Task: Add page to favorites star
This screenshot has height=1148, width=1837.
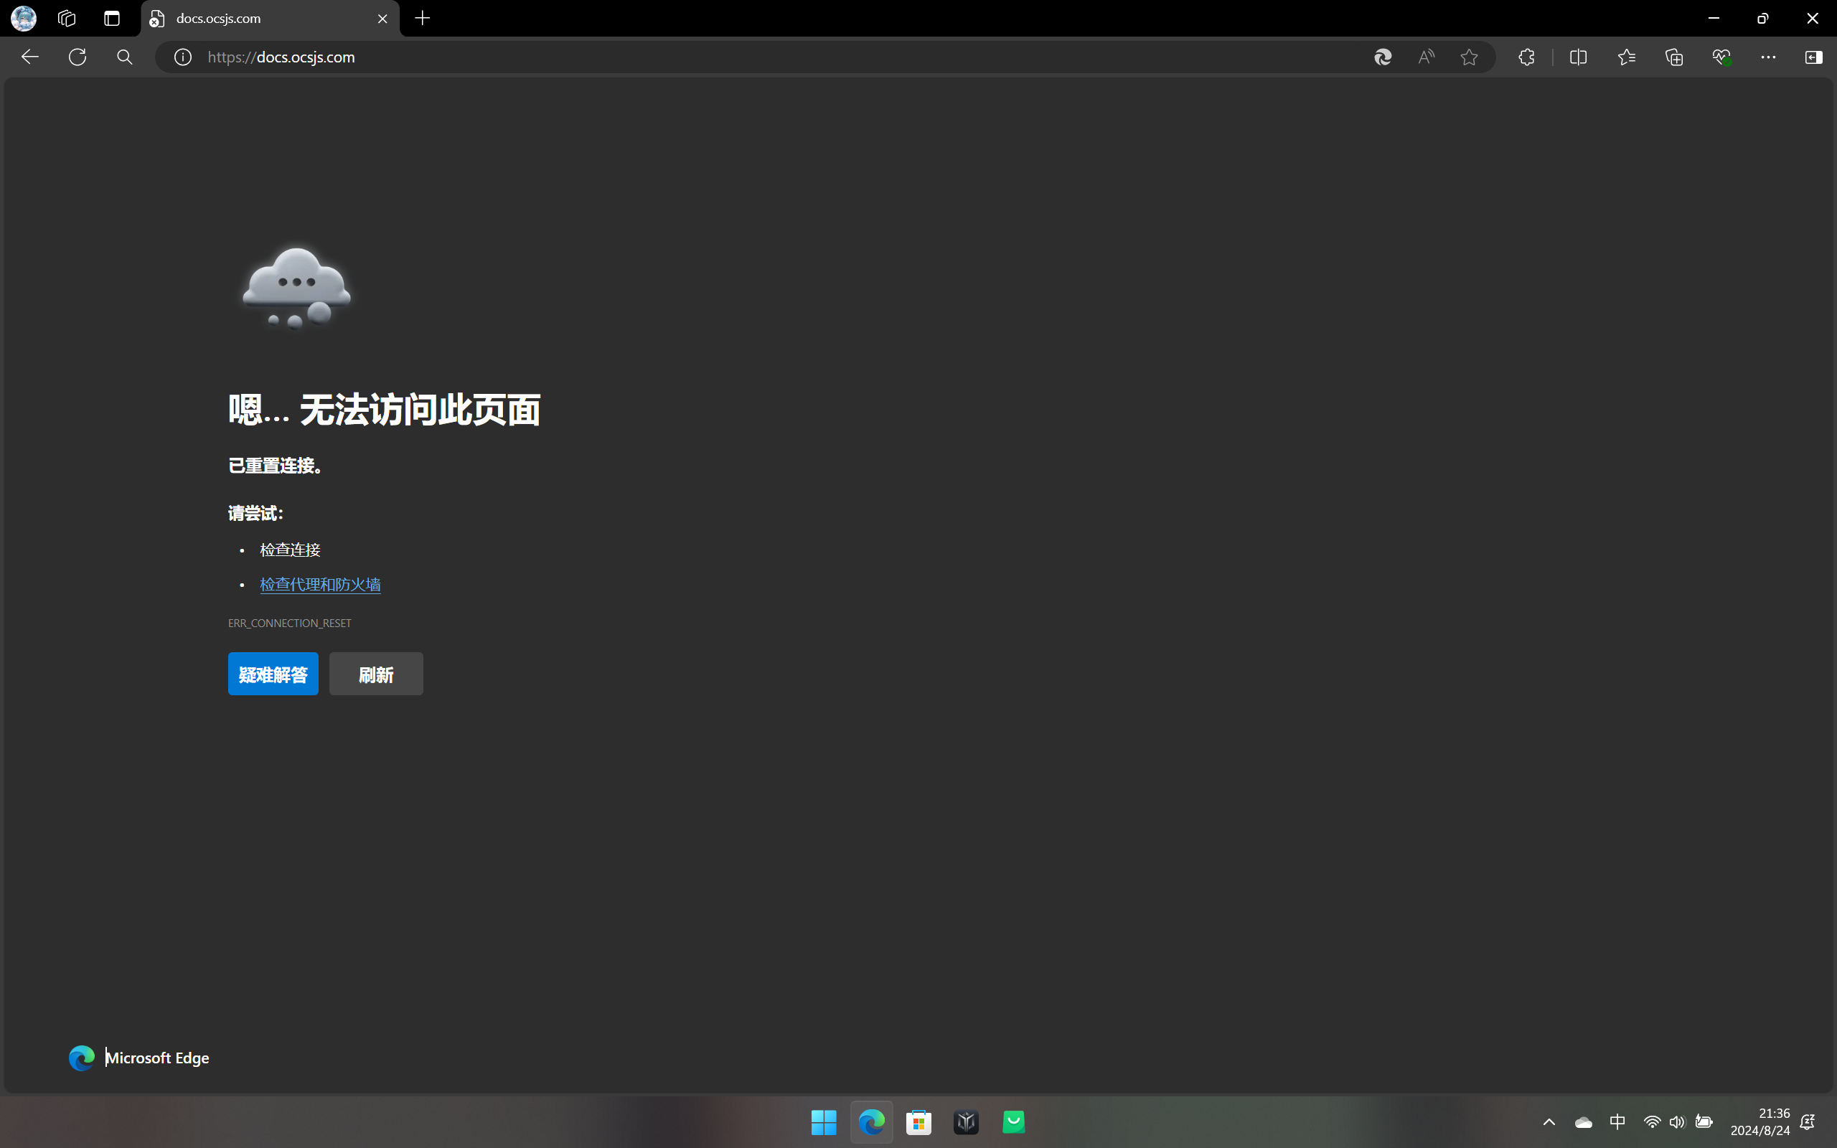Action: tap(1469, 57)
